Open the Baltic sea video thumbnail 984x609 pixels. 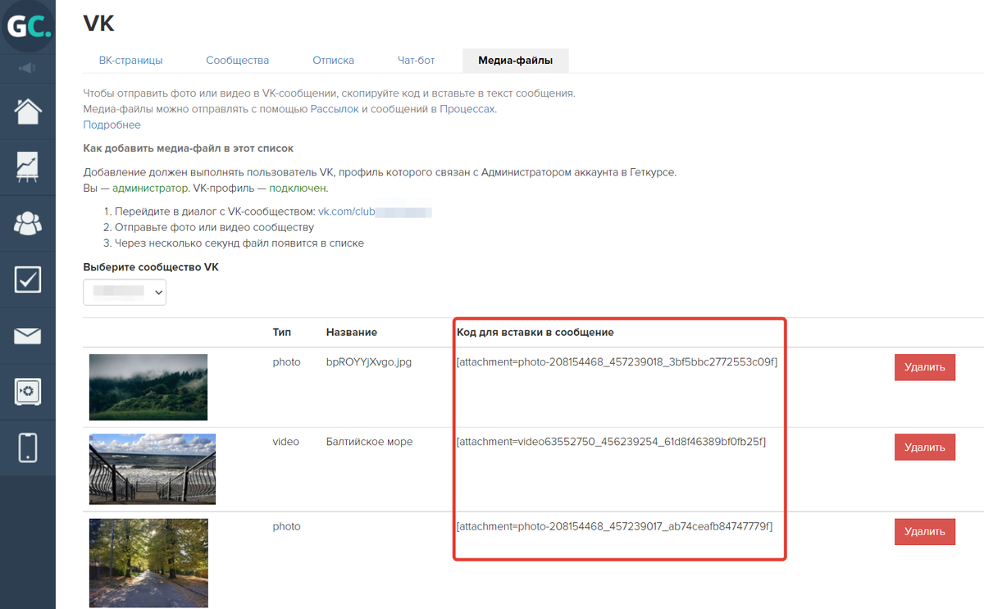coord(153,469)
